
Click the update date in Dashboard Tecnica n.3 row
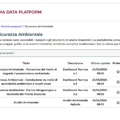[x=100, y=82]
